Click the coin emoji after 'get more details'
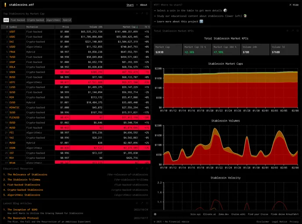Viewport: 302px width, 224px height. [x=225, y=10]
